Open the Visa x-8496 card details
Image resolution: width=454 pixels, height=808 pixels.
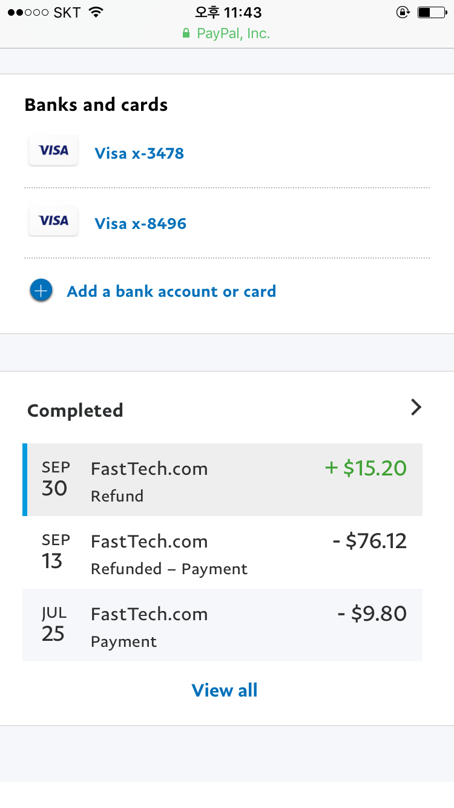tap(140, 224)
